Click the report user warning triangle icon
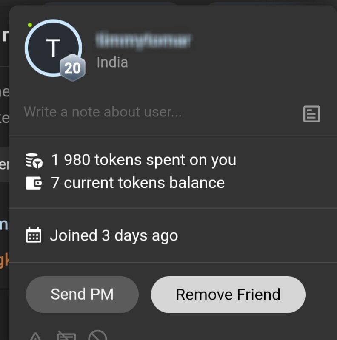The height and width of the screenshot is (340, 337). (35, 336)
